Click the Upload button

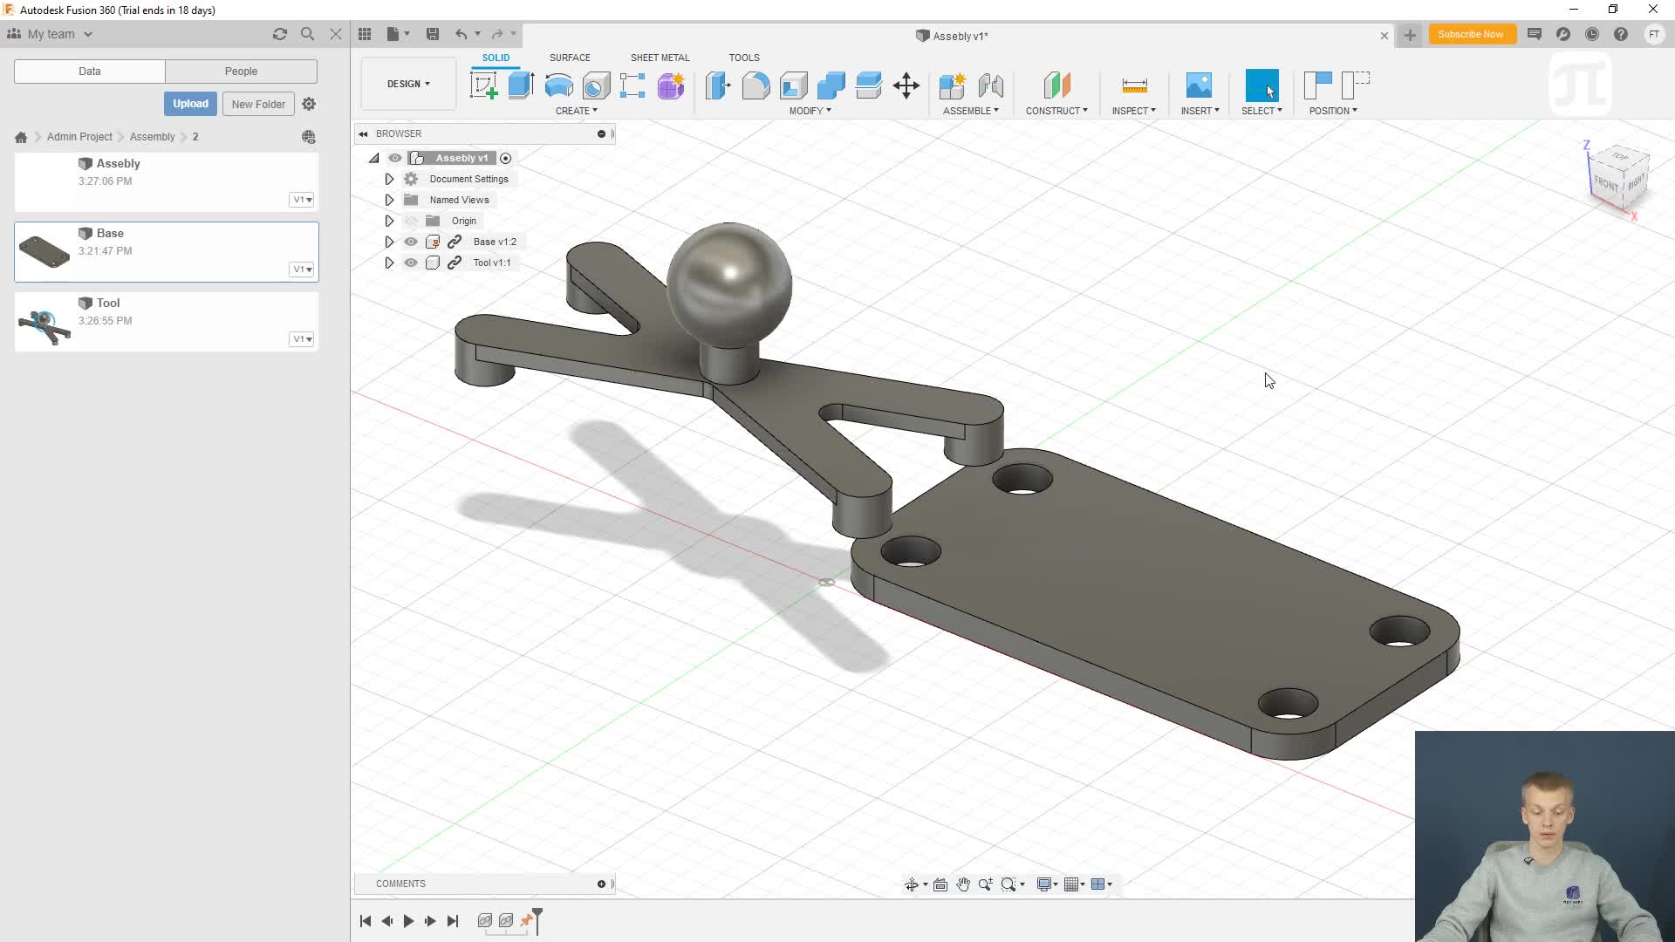click(190, 104)
